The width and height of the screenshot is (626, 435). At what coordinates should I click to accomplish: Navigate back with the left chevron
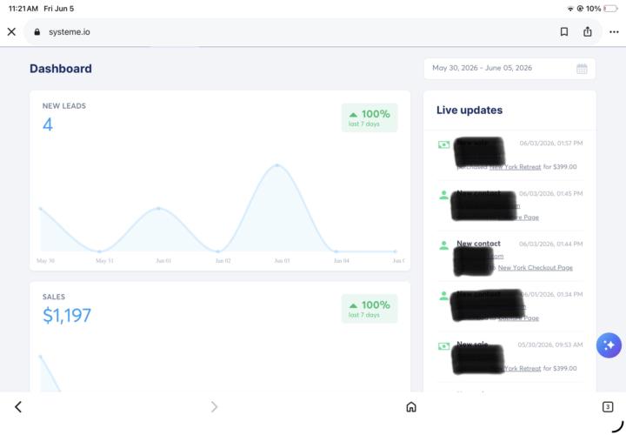[18, 406]
